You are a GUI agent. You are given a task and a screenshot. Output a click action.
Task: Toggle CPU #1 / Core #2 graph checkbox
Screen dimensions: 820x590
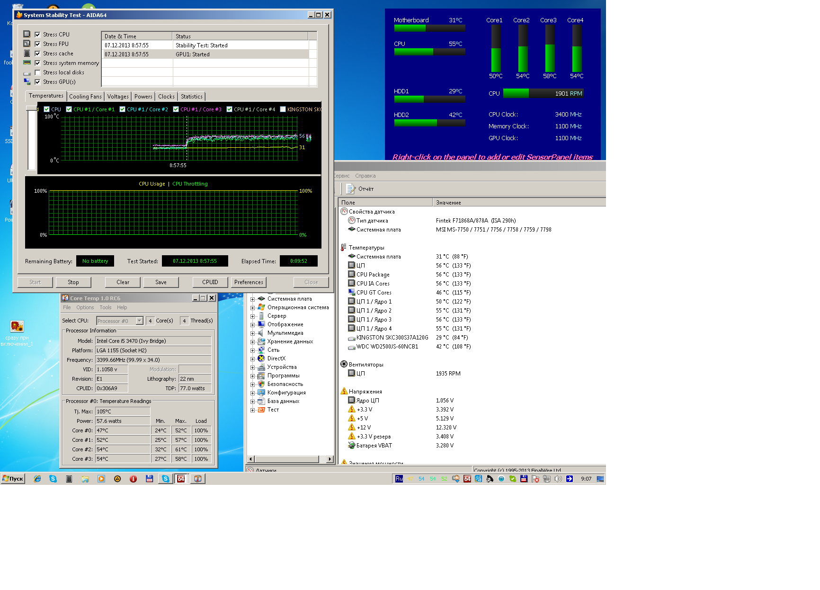(x=123, y=109)
